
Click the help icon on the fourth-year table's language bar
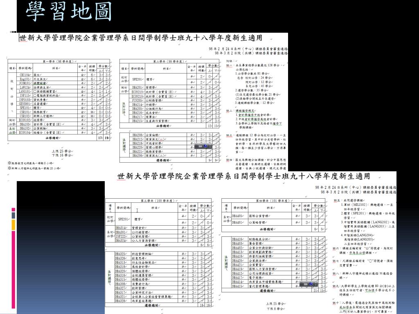click(x=311, y=284)
